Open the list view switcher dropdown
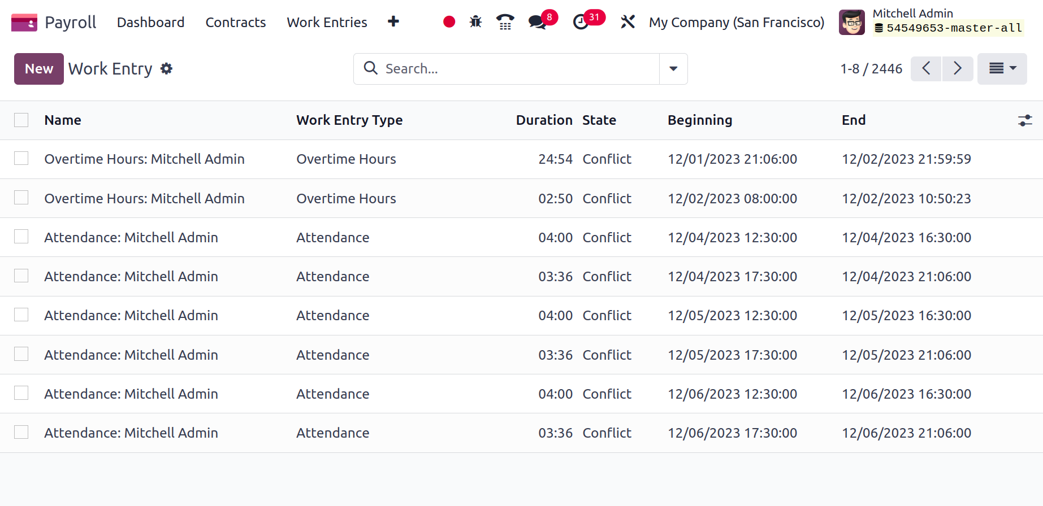Screen dimensions: 1043x506 click(x=1002, y=69)
